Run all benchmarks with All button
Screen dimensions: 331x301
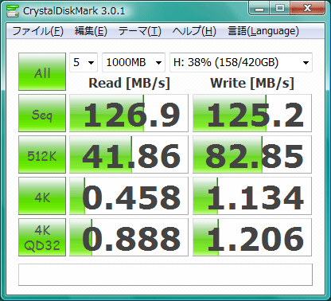point(42,72)
